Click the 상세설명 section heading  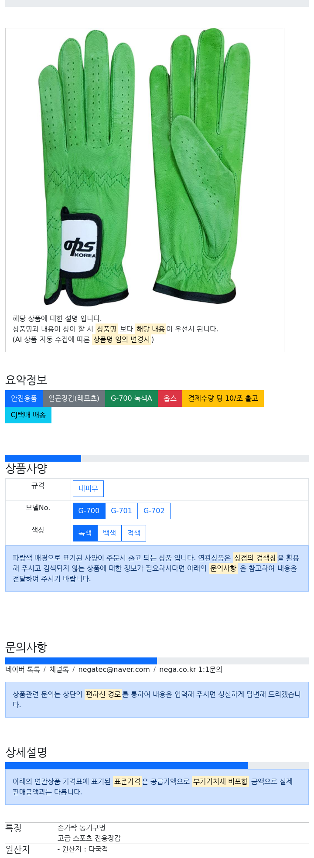(26, 752)
